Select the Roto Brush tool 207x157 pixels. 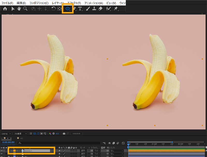pyautogui.click(x=108, y=9)
